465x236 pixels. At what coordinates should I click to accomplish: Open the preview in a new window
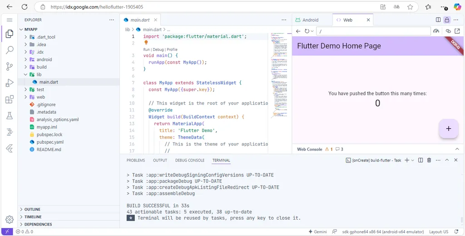pyautogui.click(x=457, y=31)
